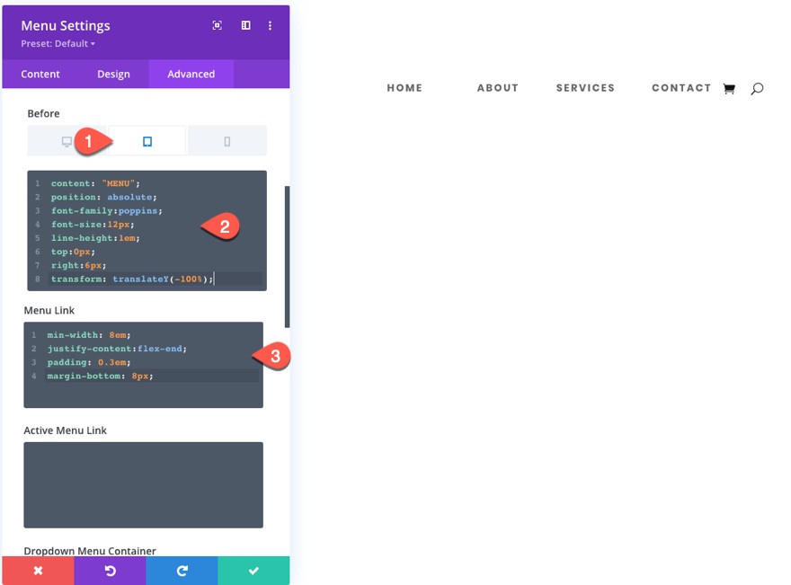The image size is (791, 585).
Task: Enter fullscreen mode for Menu Settings modal
Action: (x=217, y=25)
